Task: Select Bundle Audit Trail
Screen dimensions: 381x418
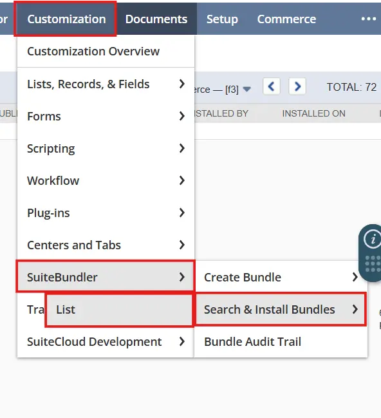Action: pyautogui.click(x=281, y=342)
